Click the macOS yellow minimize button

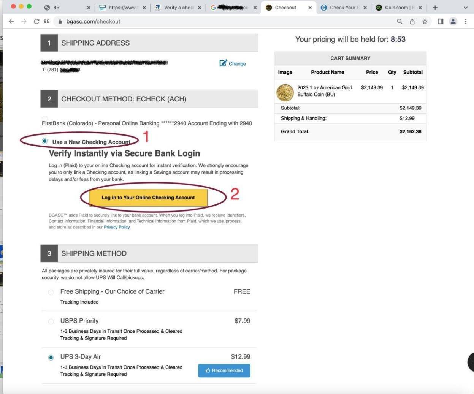pos(21,6)
